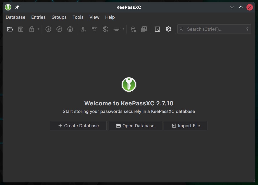The image size is (258, 185).
Task: Click the search magnifier icon
Action: tap(181, 29)
